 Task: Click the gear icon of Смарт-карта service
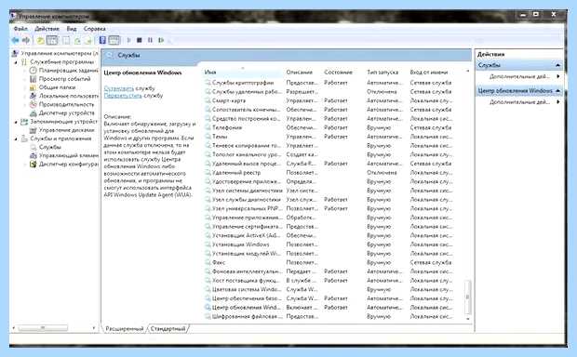[x=208, y=100]
